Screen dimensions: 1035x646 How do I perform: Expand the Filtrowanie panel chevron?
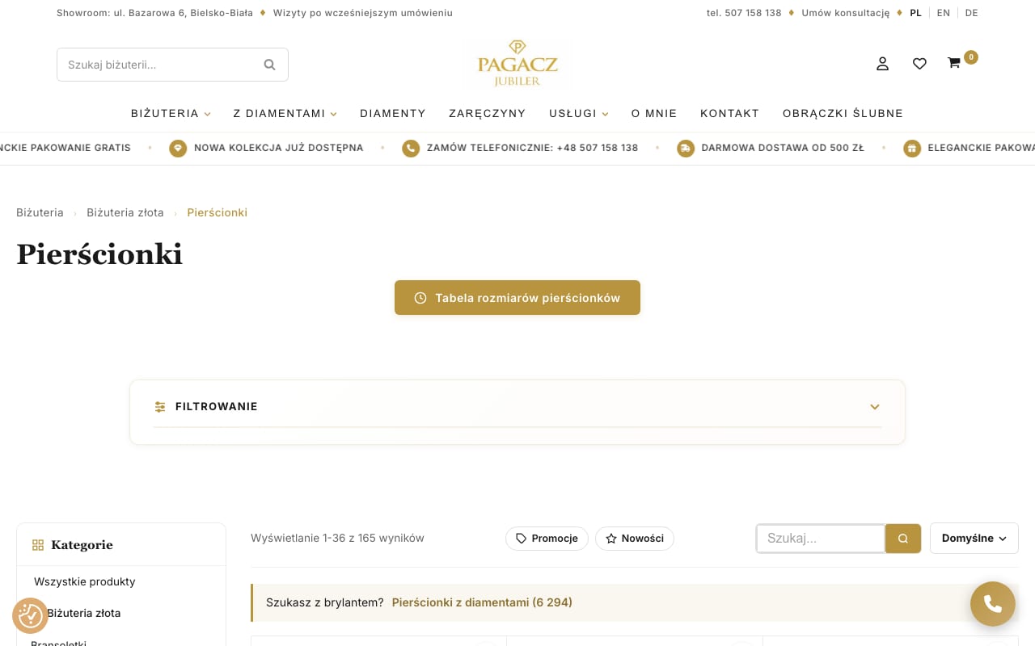(875, 407)
